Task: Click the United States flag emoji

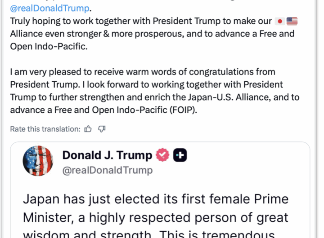Action: point(292,21)
